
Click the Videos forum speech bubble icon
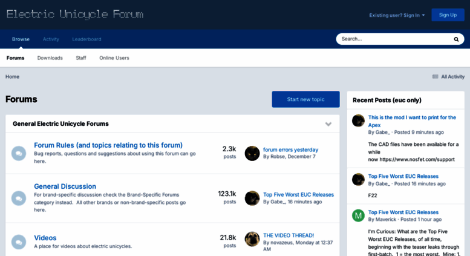coord(19,242)
